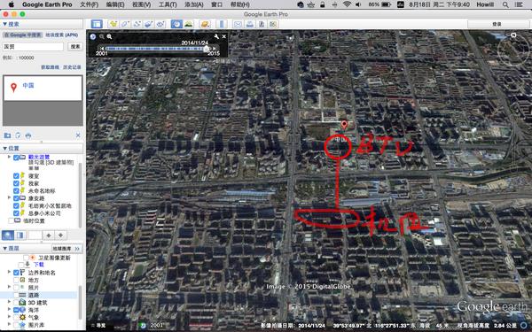532x332 pixels.
Task: Click the 登录 sign-in button
Action: [497, 24]
